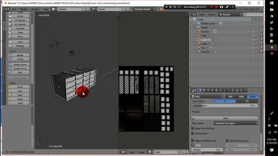Open the File menu
The image size is (278, 156).
[x=14, y=9]
